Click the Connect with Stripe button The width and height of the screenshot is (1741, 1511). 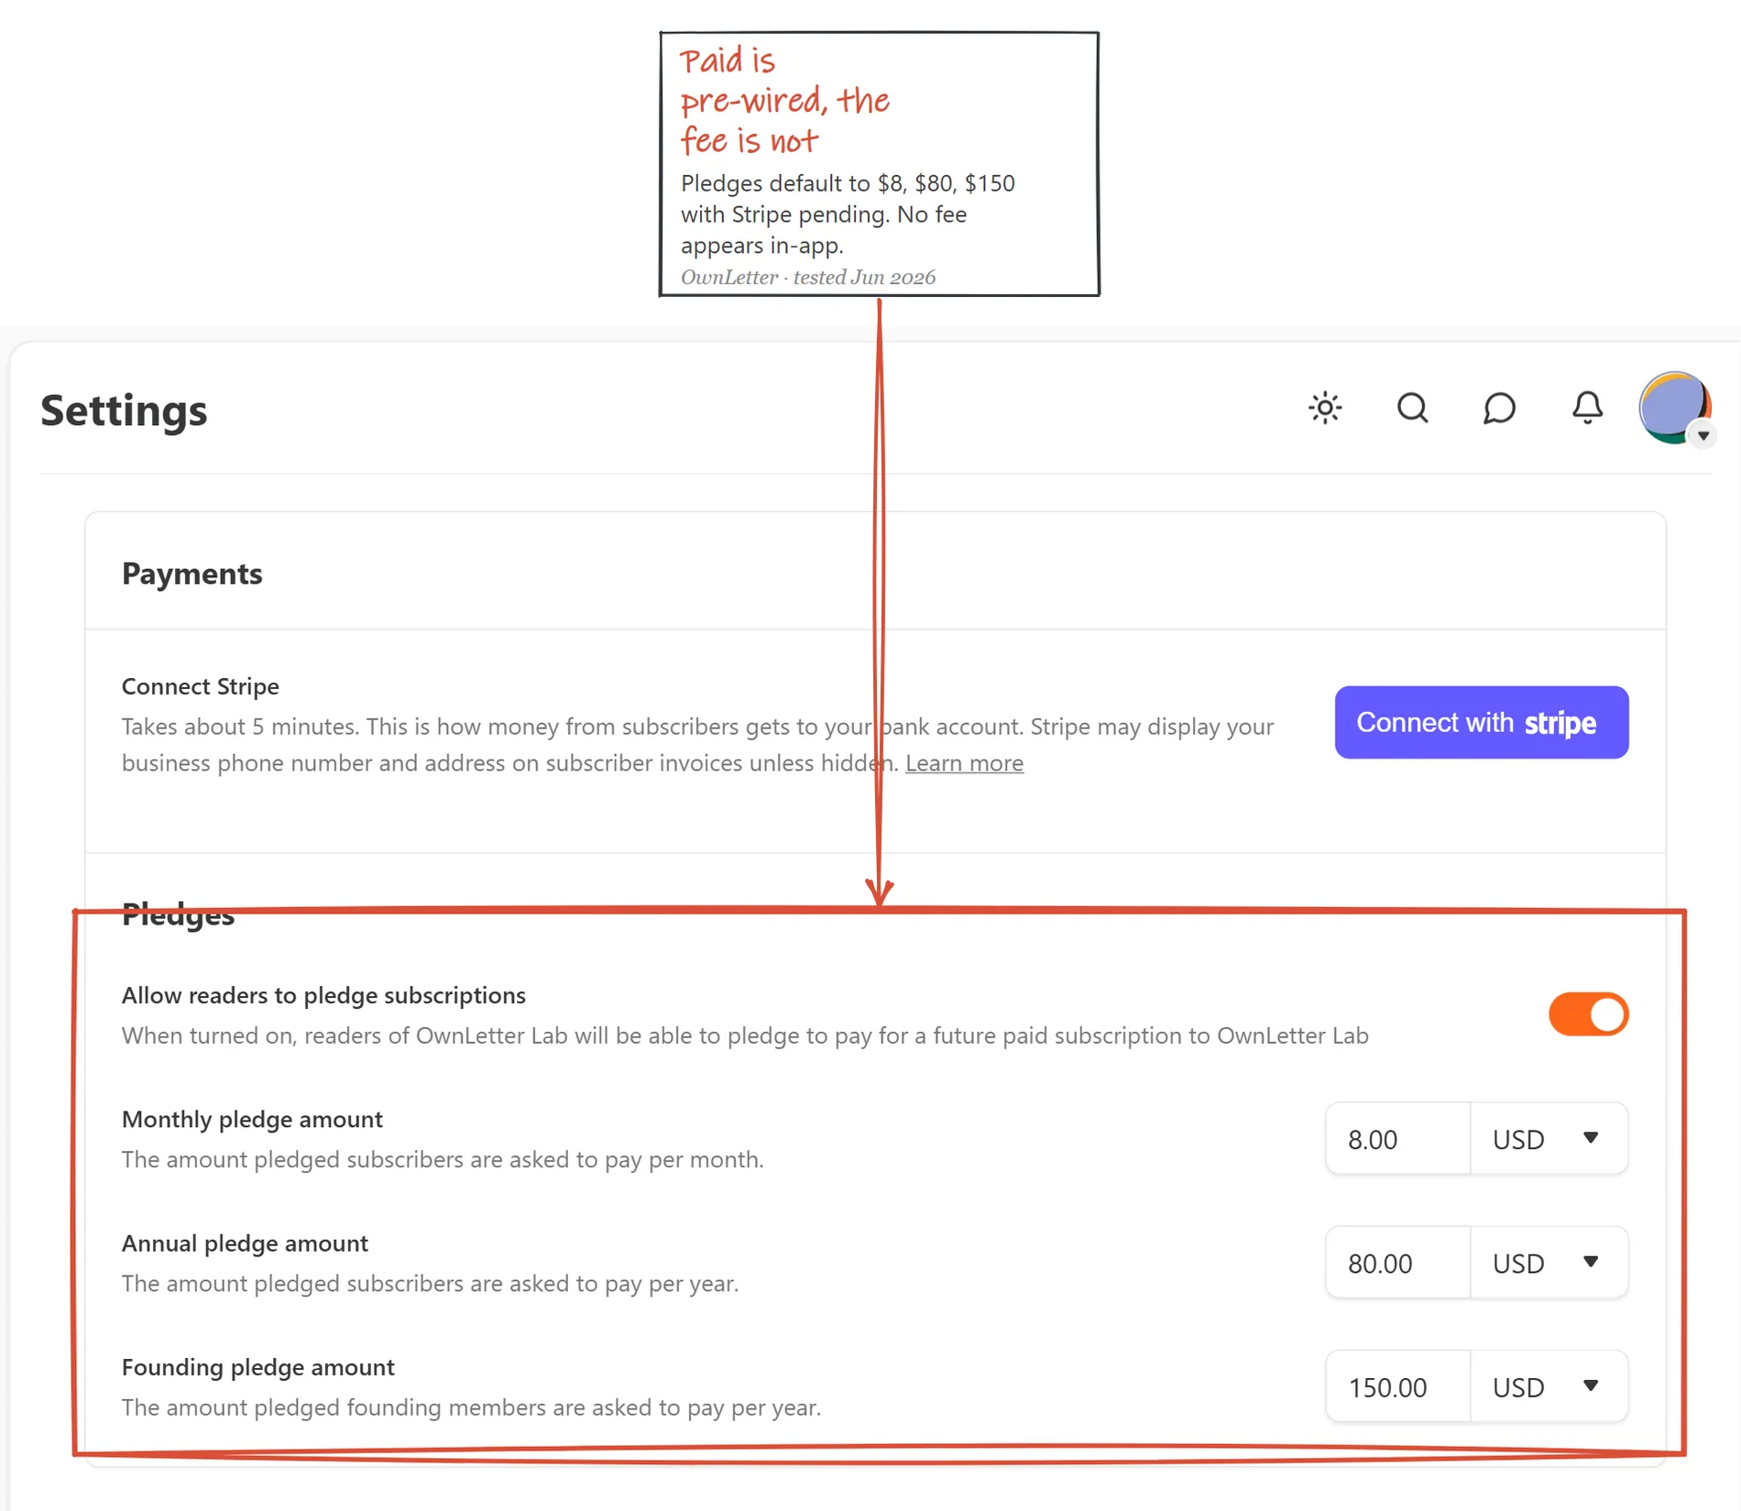[1481, 722]
